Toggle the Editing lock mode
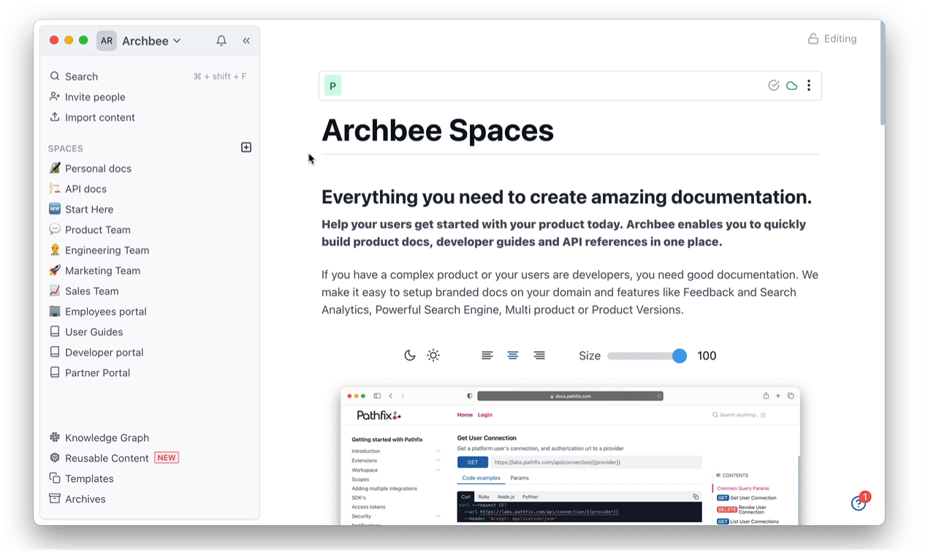Viewport: 928px width, 555px height. [832, 39]
